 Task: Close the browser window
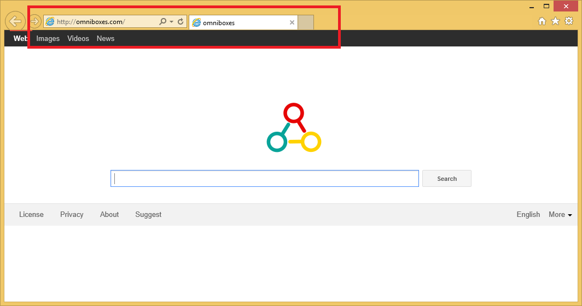pyautogui.click(x=566, y=6)
